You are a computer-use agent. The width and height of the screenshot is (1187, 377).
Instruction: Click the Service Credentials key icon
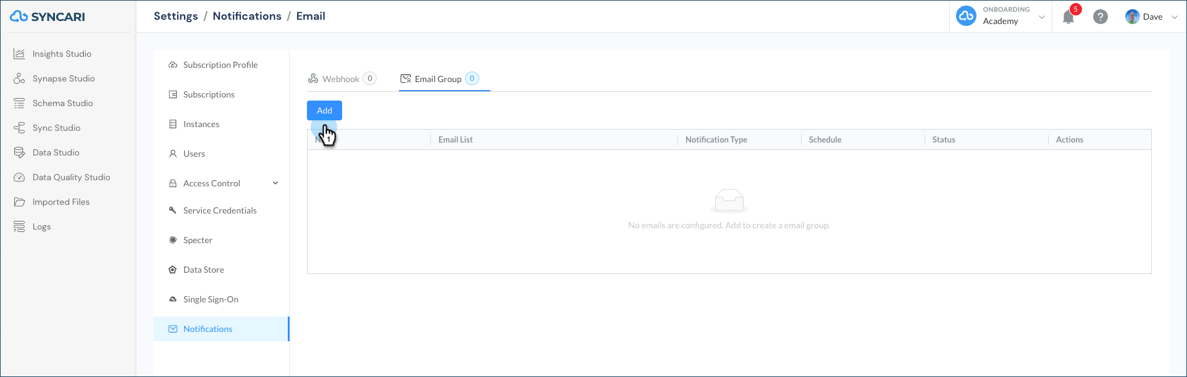[x=173, y=210]
